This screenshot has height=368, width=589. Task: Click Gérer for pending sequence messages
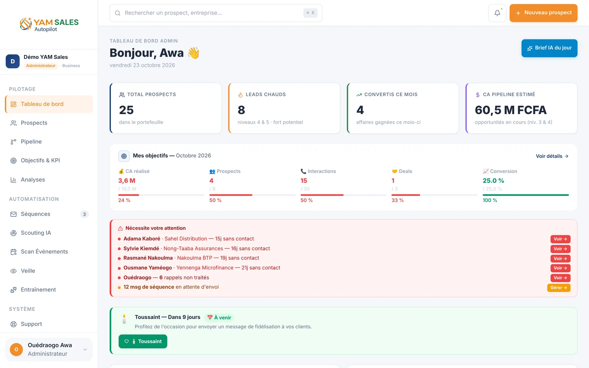pyautogui.click(x=559, y=288)
